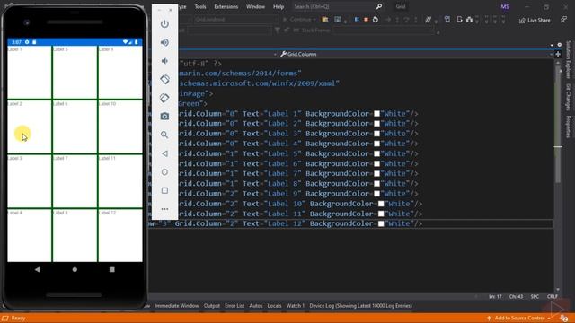The height and width of the screenshot is (323, 575).
Task: Take an emulator screenshot with camera icon
Action: coord(164,117)
